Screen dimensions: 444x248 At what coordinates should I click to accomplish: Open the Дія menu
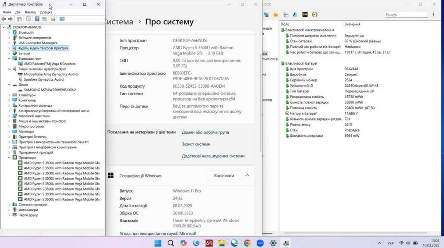pyautogui.click(x=18, y=12)
